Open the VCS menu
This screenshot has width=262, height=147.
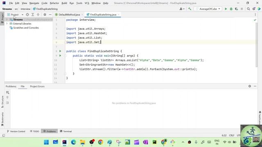tap(87, 3)
